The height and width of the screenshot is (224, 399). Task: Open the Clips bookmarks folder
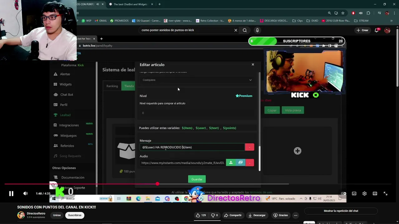click(x=297, y=21)
